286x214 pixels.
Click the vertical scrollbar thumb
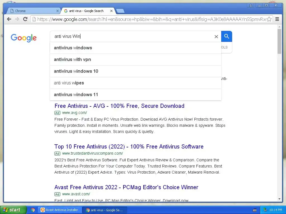pyautogui.click(x=279, y=41)
